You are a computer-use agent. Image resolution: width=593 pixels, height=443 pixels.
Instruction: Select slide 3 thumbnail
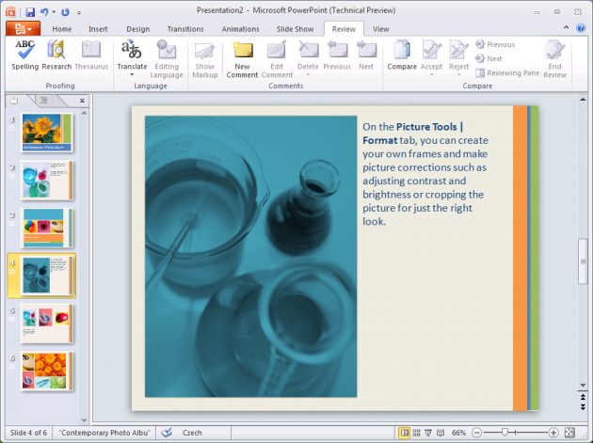pyautogui.click(x=46, y=228)
